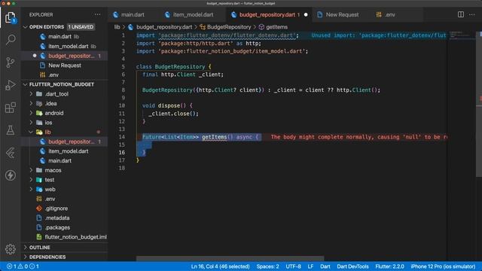The width and height of the screenshot is (482, 271).
Task: Click lib in the breadcrumb
Action: tap(117, 27)
